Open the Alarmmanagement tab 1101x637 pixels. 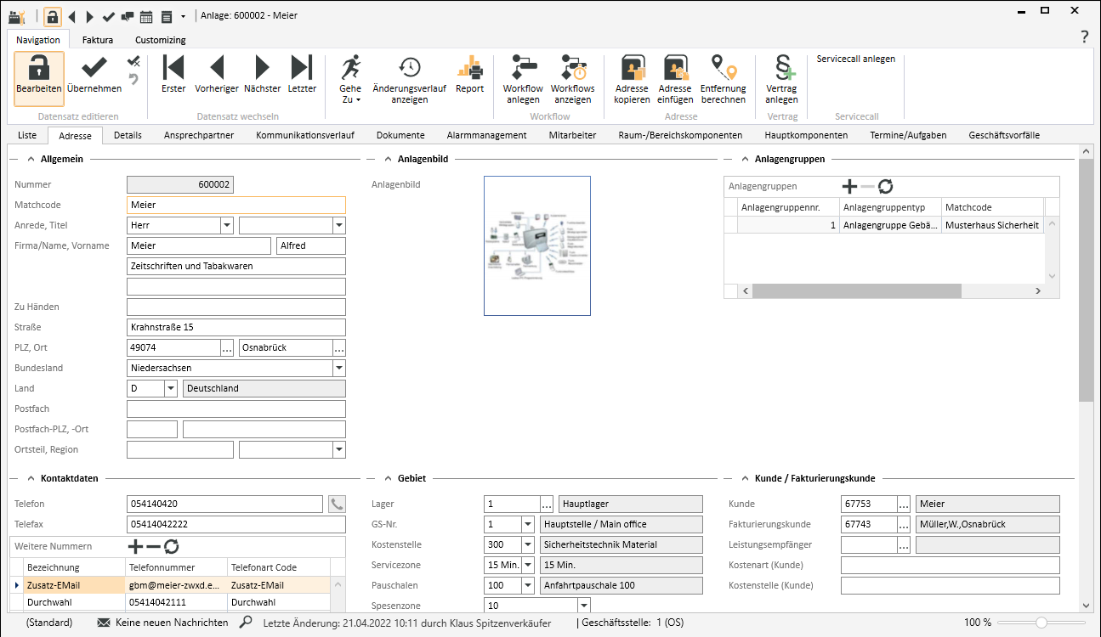tap(486, 135)
